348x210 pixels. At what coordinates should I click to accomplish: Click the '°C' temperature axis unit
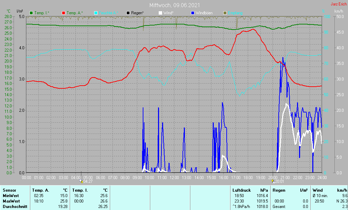tap(8, 11)
